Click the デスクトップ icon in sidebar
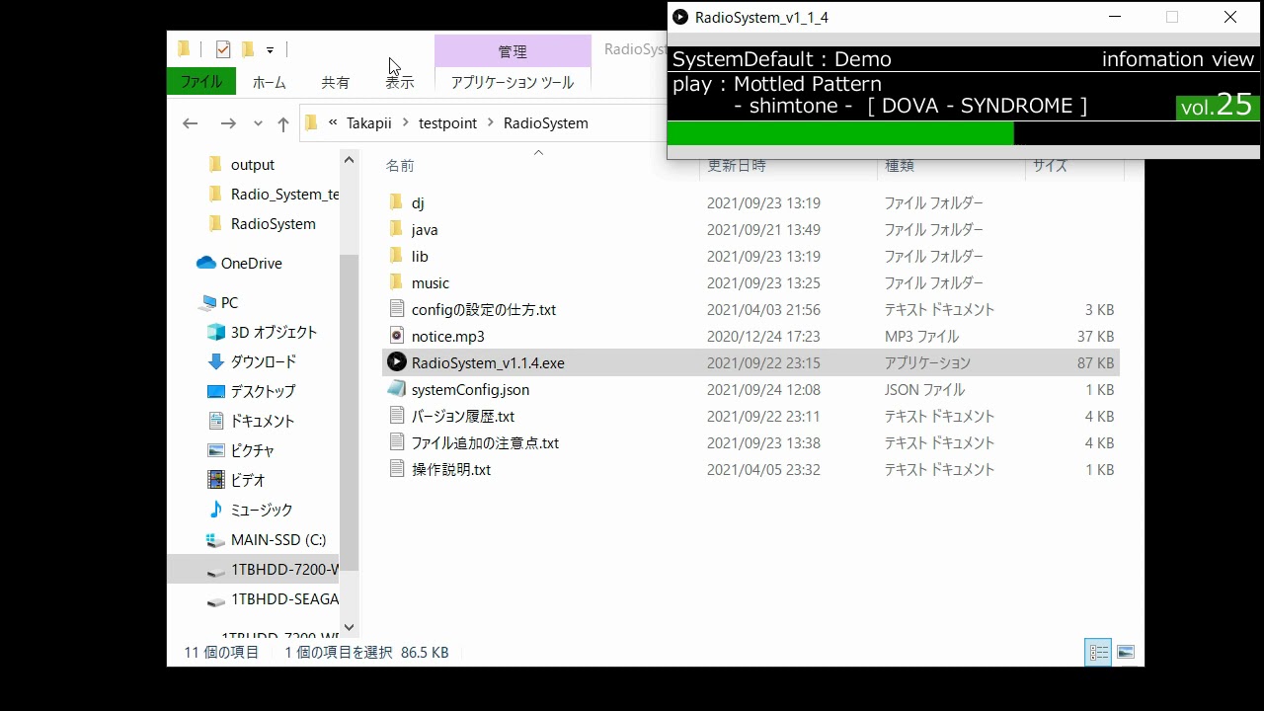The height and width of the screenshot is (711, 1264). [x=216, y=391]
